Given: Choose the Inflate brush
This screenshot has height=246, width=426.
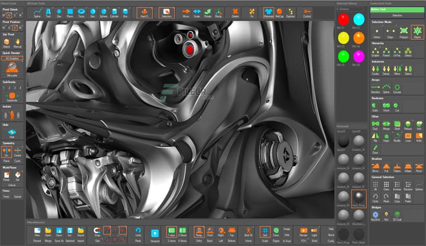Looking at the screenshot, I should pos(408,167).
